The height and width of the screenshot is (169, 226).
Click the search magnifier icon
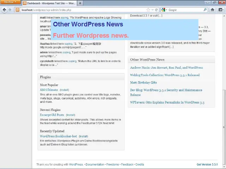(x=205, y=10)
